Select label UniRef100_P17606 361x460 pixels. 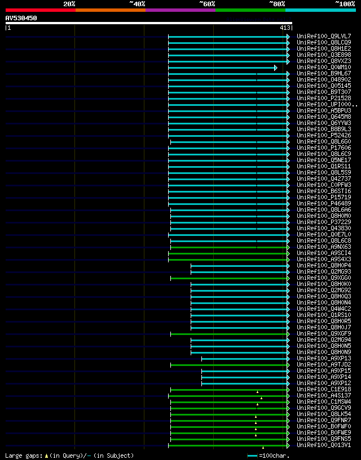(324, 148)
